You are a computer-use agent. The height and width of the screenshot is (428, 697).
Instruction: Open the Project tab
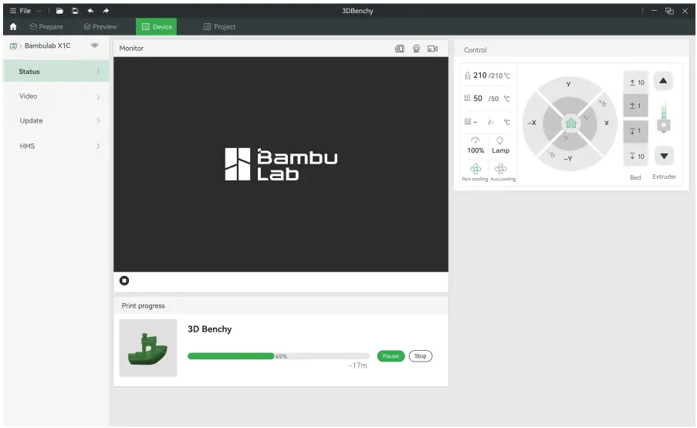point(219,27)
